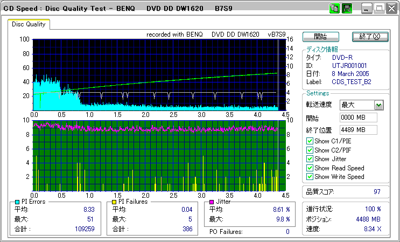This screenshot has width=400, height=242.
Task: Click the progress value 100 %
Action: 373,209
